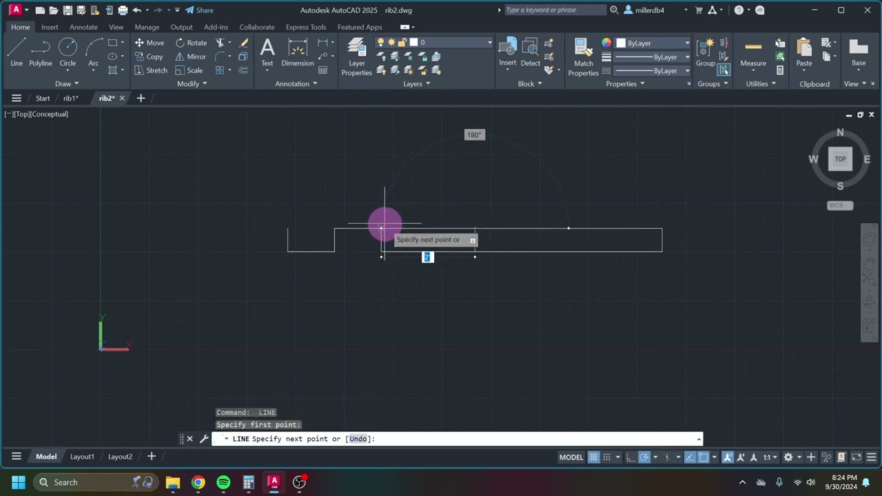
Task: Insert a Table annotation
Action: pyautogui.click(x=323, y=70)
